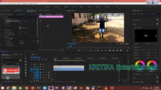Viewport: 161px width, 90px height.
Task: Add marker in Program Monitor
Action: tap(79, 50)
